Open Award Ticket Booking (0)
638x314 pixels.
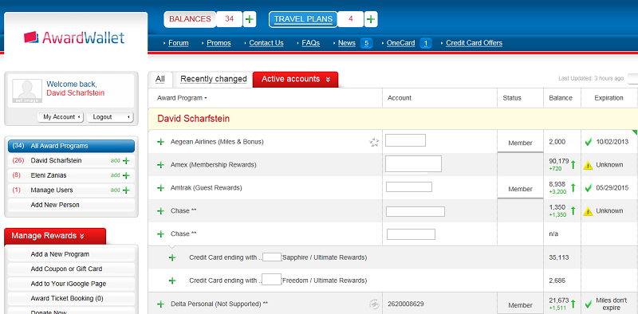click(x=67, y=299)
